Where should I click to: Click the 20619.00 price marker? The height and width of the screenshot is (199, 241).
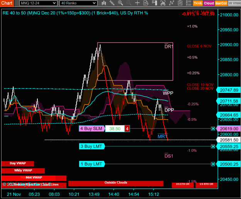click(x=229, y=129)
